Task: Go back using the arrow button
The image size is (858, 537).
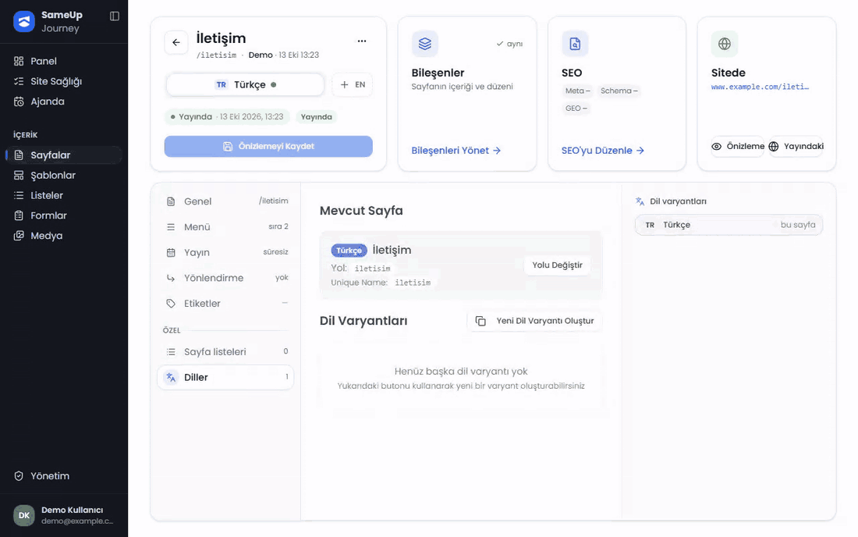Action: tap(176, 42)
